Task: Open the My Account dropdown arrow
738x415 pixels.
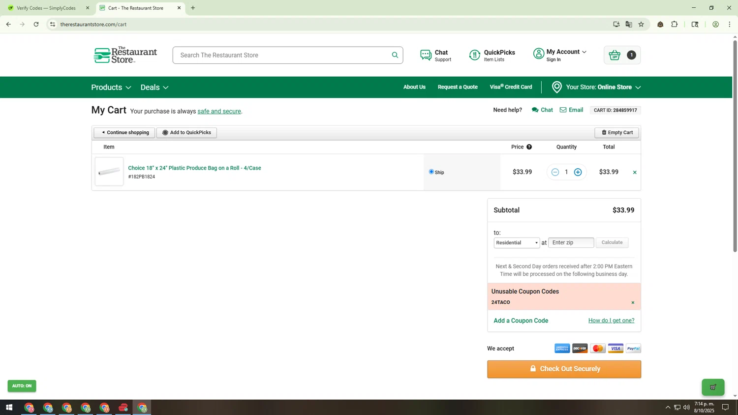Action: pos(584,52)
